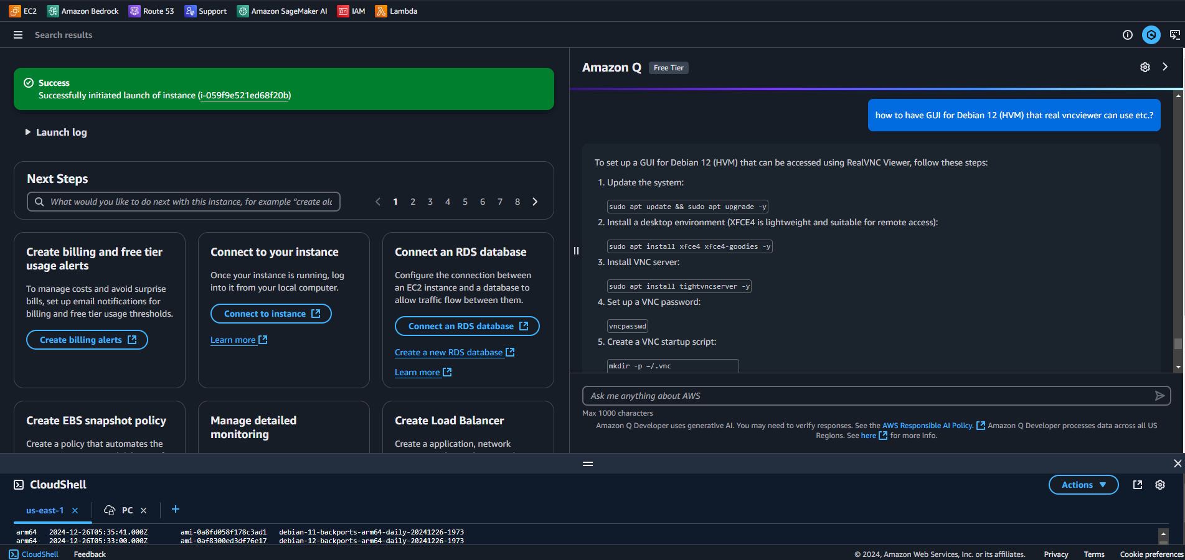The height and width of the screenshot is (560, 1185).
Task: Click the Create billing alerts button
Action: tap(87, 340)
